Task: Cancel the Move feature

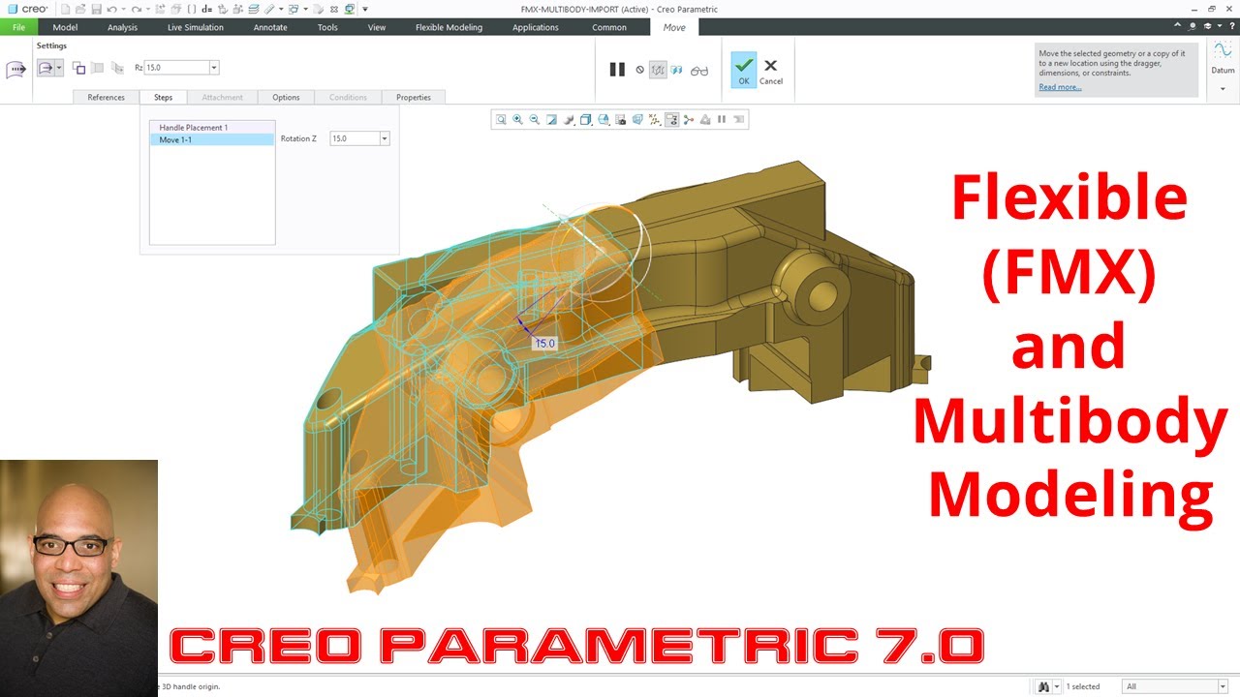Action: click(771, 70)
